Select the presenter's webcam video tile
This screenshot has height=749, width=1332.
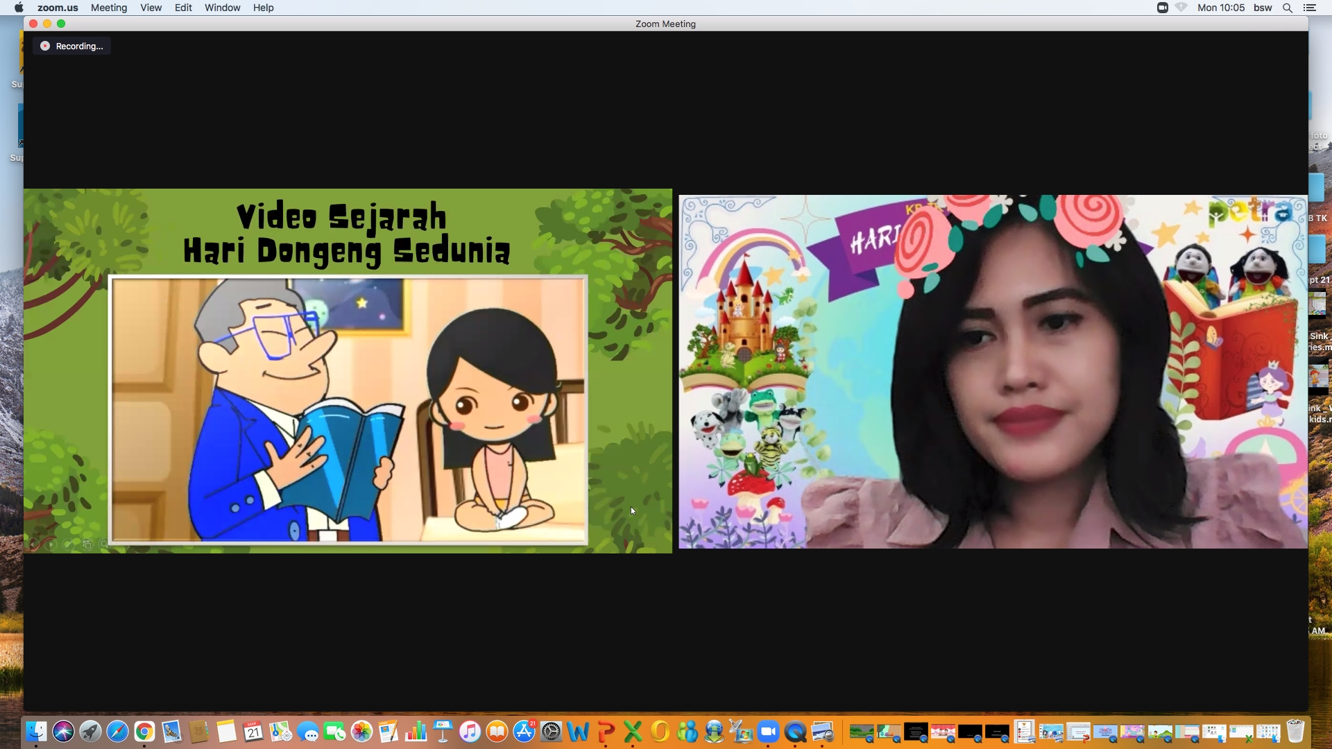click(x=993, y=372)
